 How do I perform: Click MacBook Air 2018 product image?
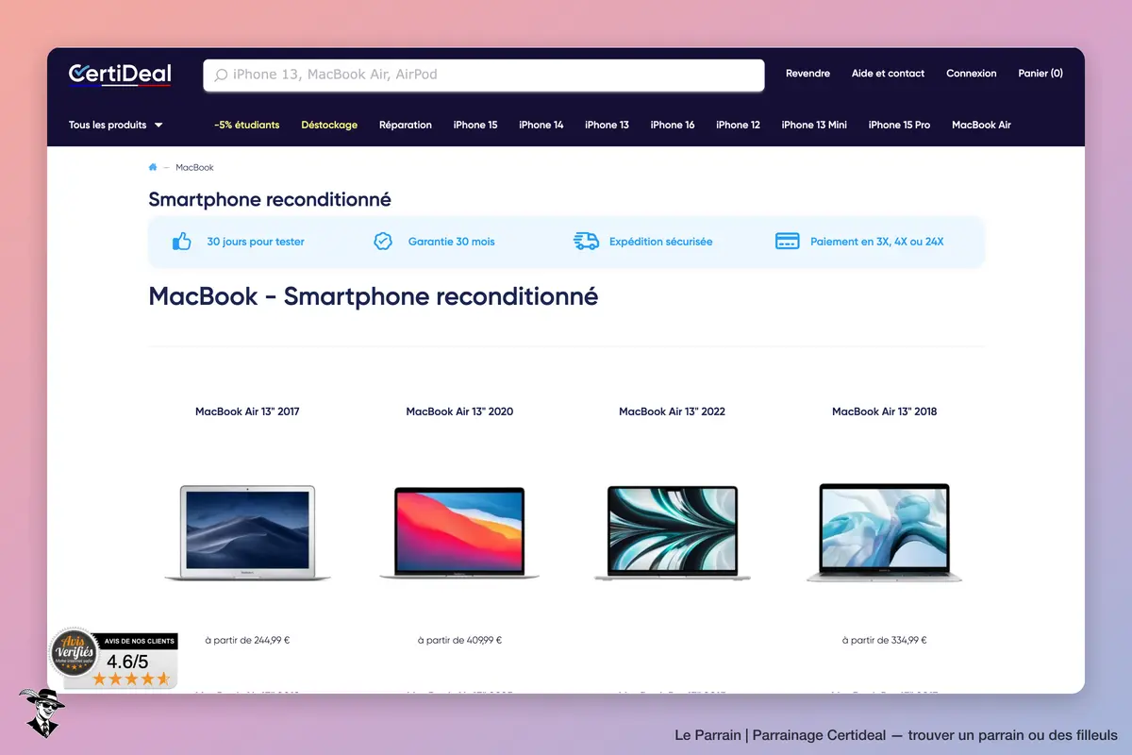tap(885, 532)
